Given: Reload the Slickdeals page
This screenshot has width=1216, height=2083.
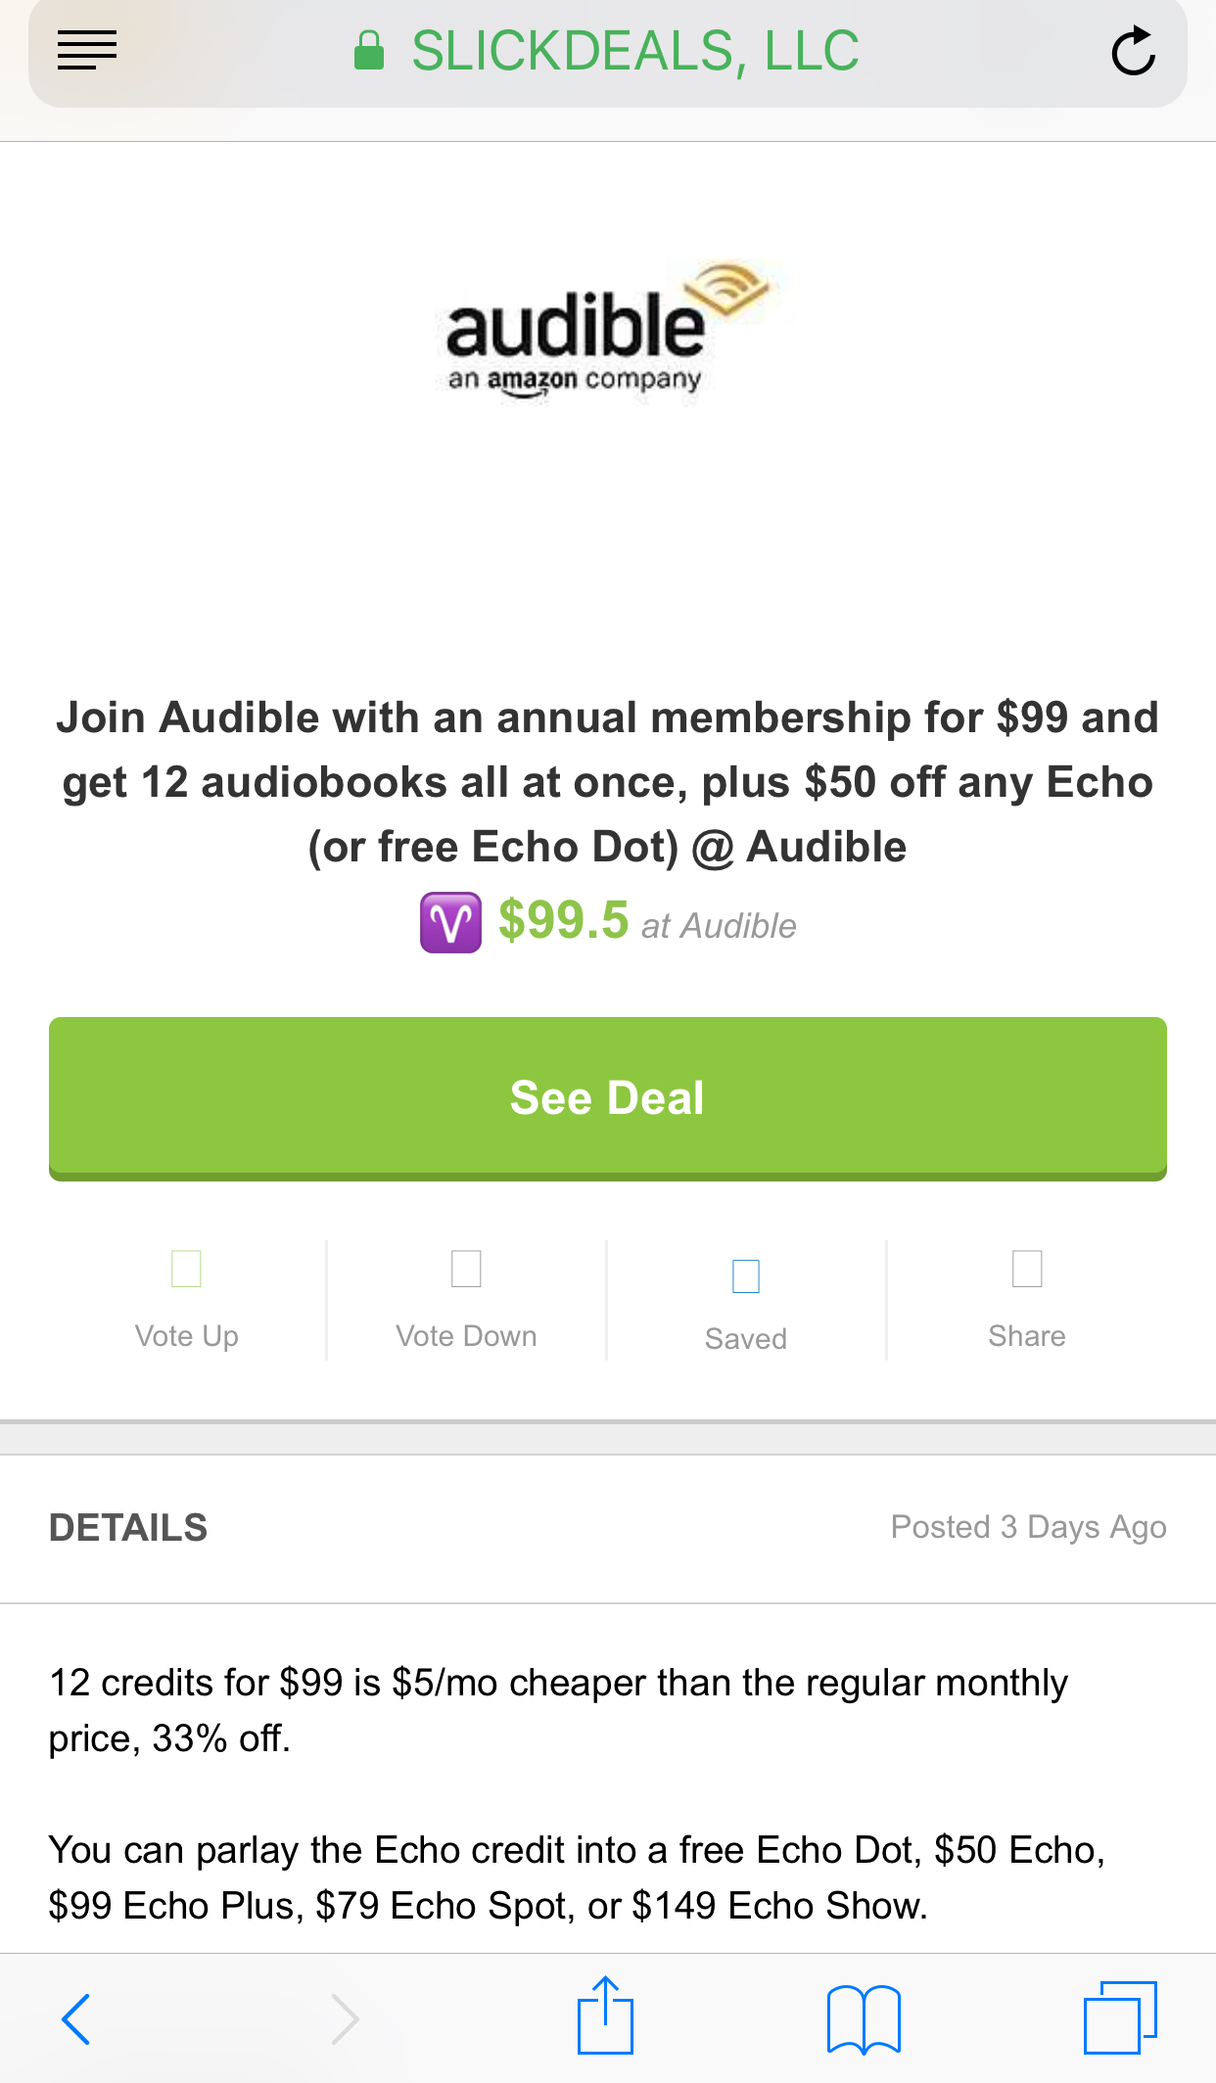Looking at the screenshot, I should (1133, 52).
